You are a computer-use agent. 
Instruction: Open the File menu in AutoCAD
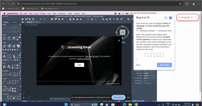(21, 13)
